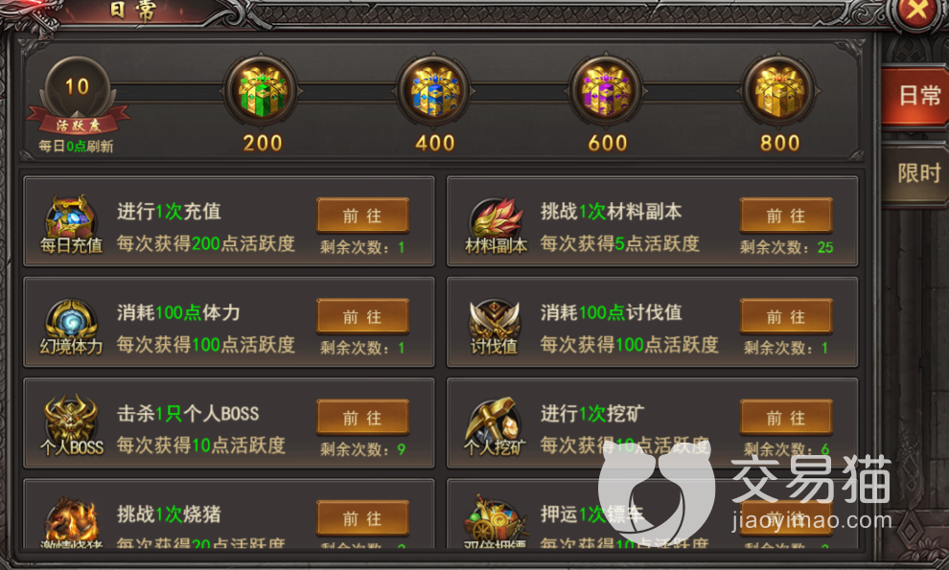Select the 个人挖矿 pickaxe icon
The width and height of the screenshot is (949, 570).
494,419
